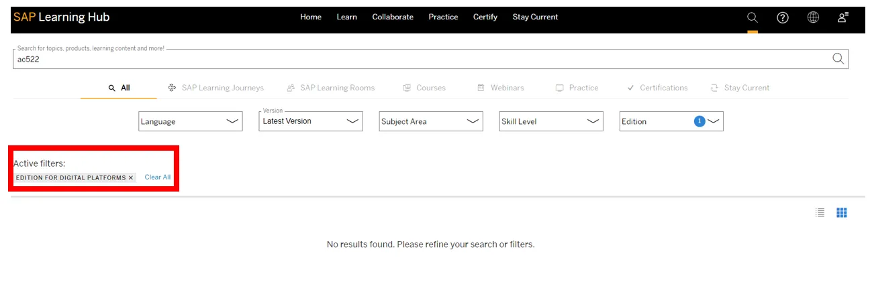Go to the Certify menu item
Image resolution: width=870 pixels, height=286 pixels.
[x=485, y=17]
